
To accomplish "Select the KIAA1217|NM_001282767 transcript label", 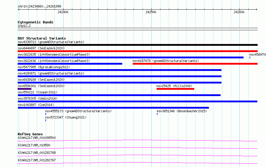I will point(37,160).
